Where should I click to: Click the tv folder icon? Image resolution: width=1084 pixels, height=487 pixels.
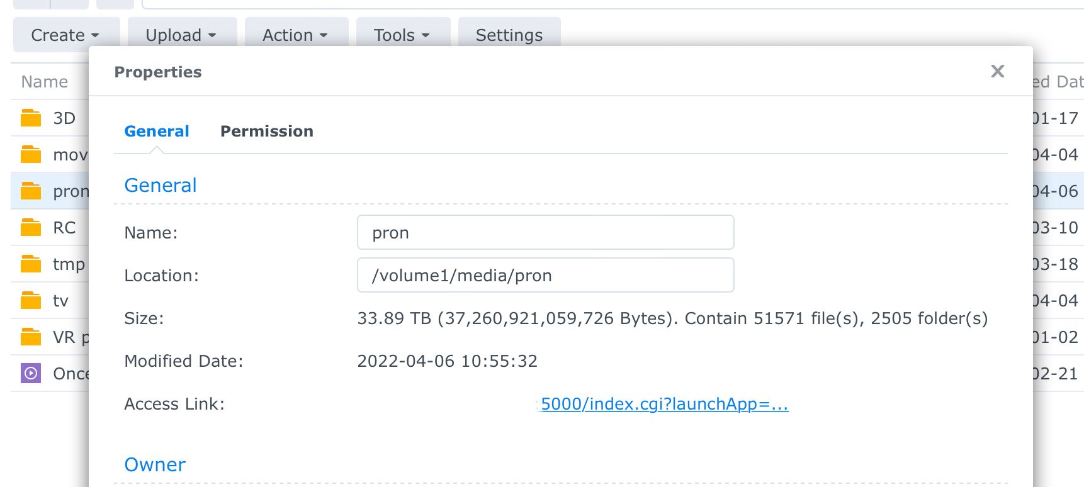coord(31,300)
